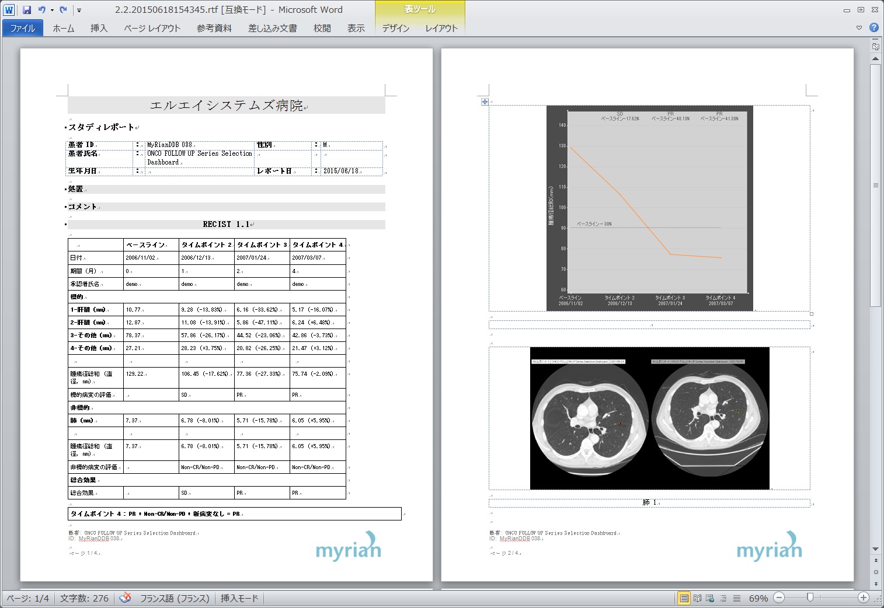Viewport: 884px width, 608px height.
Task: Click the proofing error icon in status bar
Action: tap(125, 597)
